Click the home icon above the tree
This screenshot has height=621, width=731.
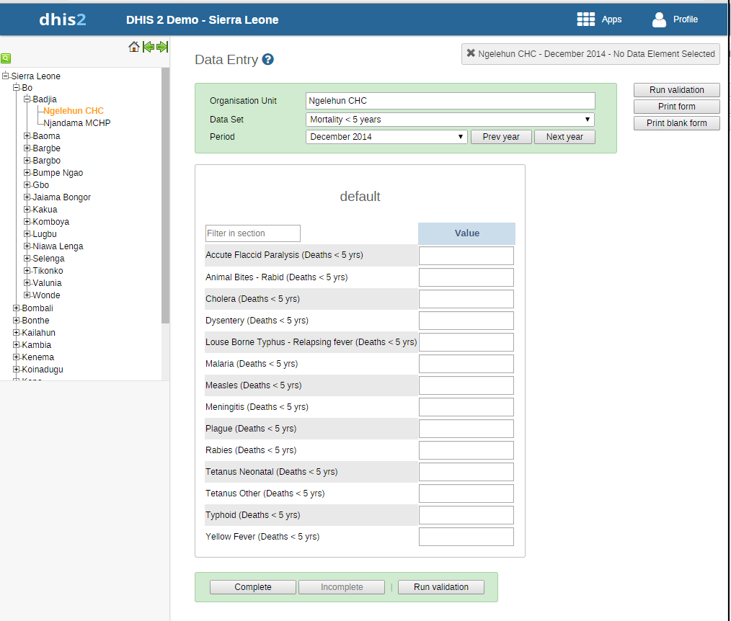pyautogui.click(x=134, y=47)
